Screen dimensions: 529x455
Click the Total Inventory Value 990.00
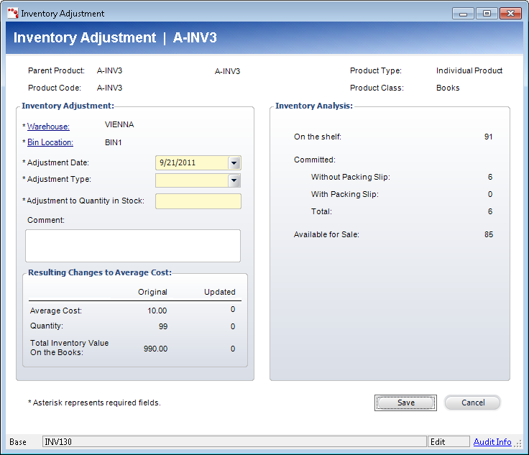click(x=155, y=349)
